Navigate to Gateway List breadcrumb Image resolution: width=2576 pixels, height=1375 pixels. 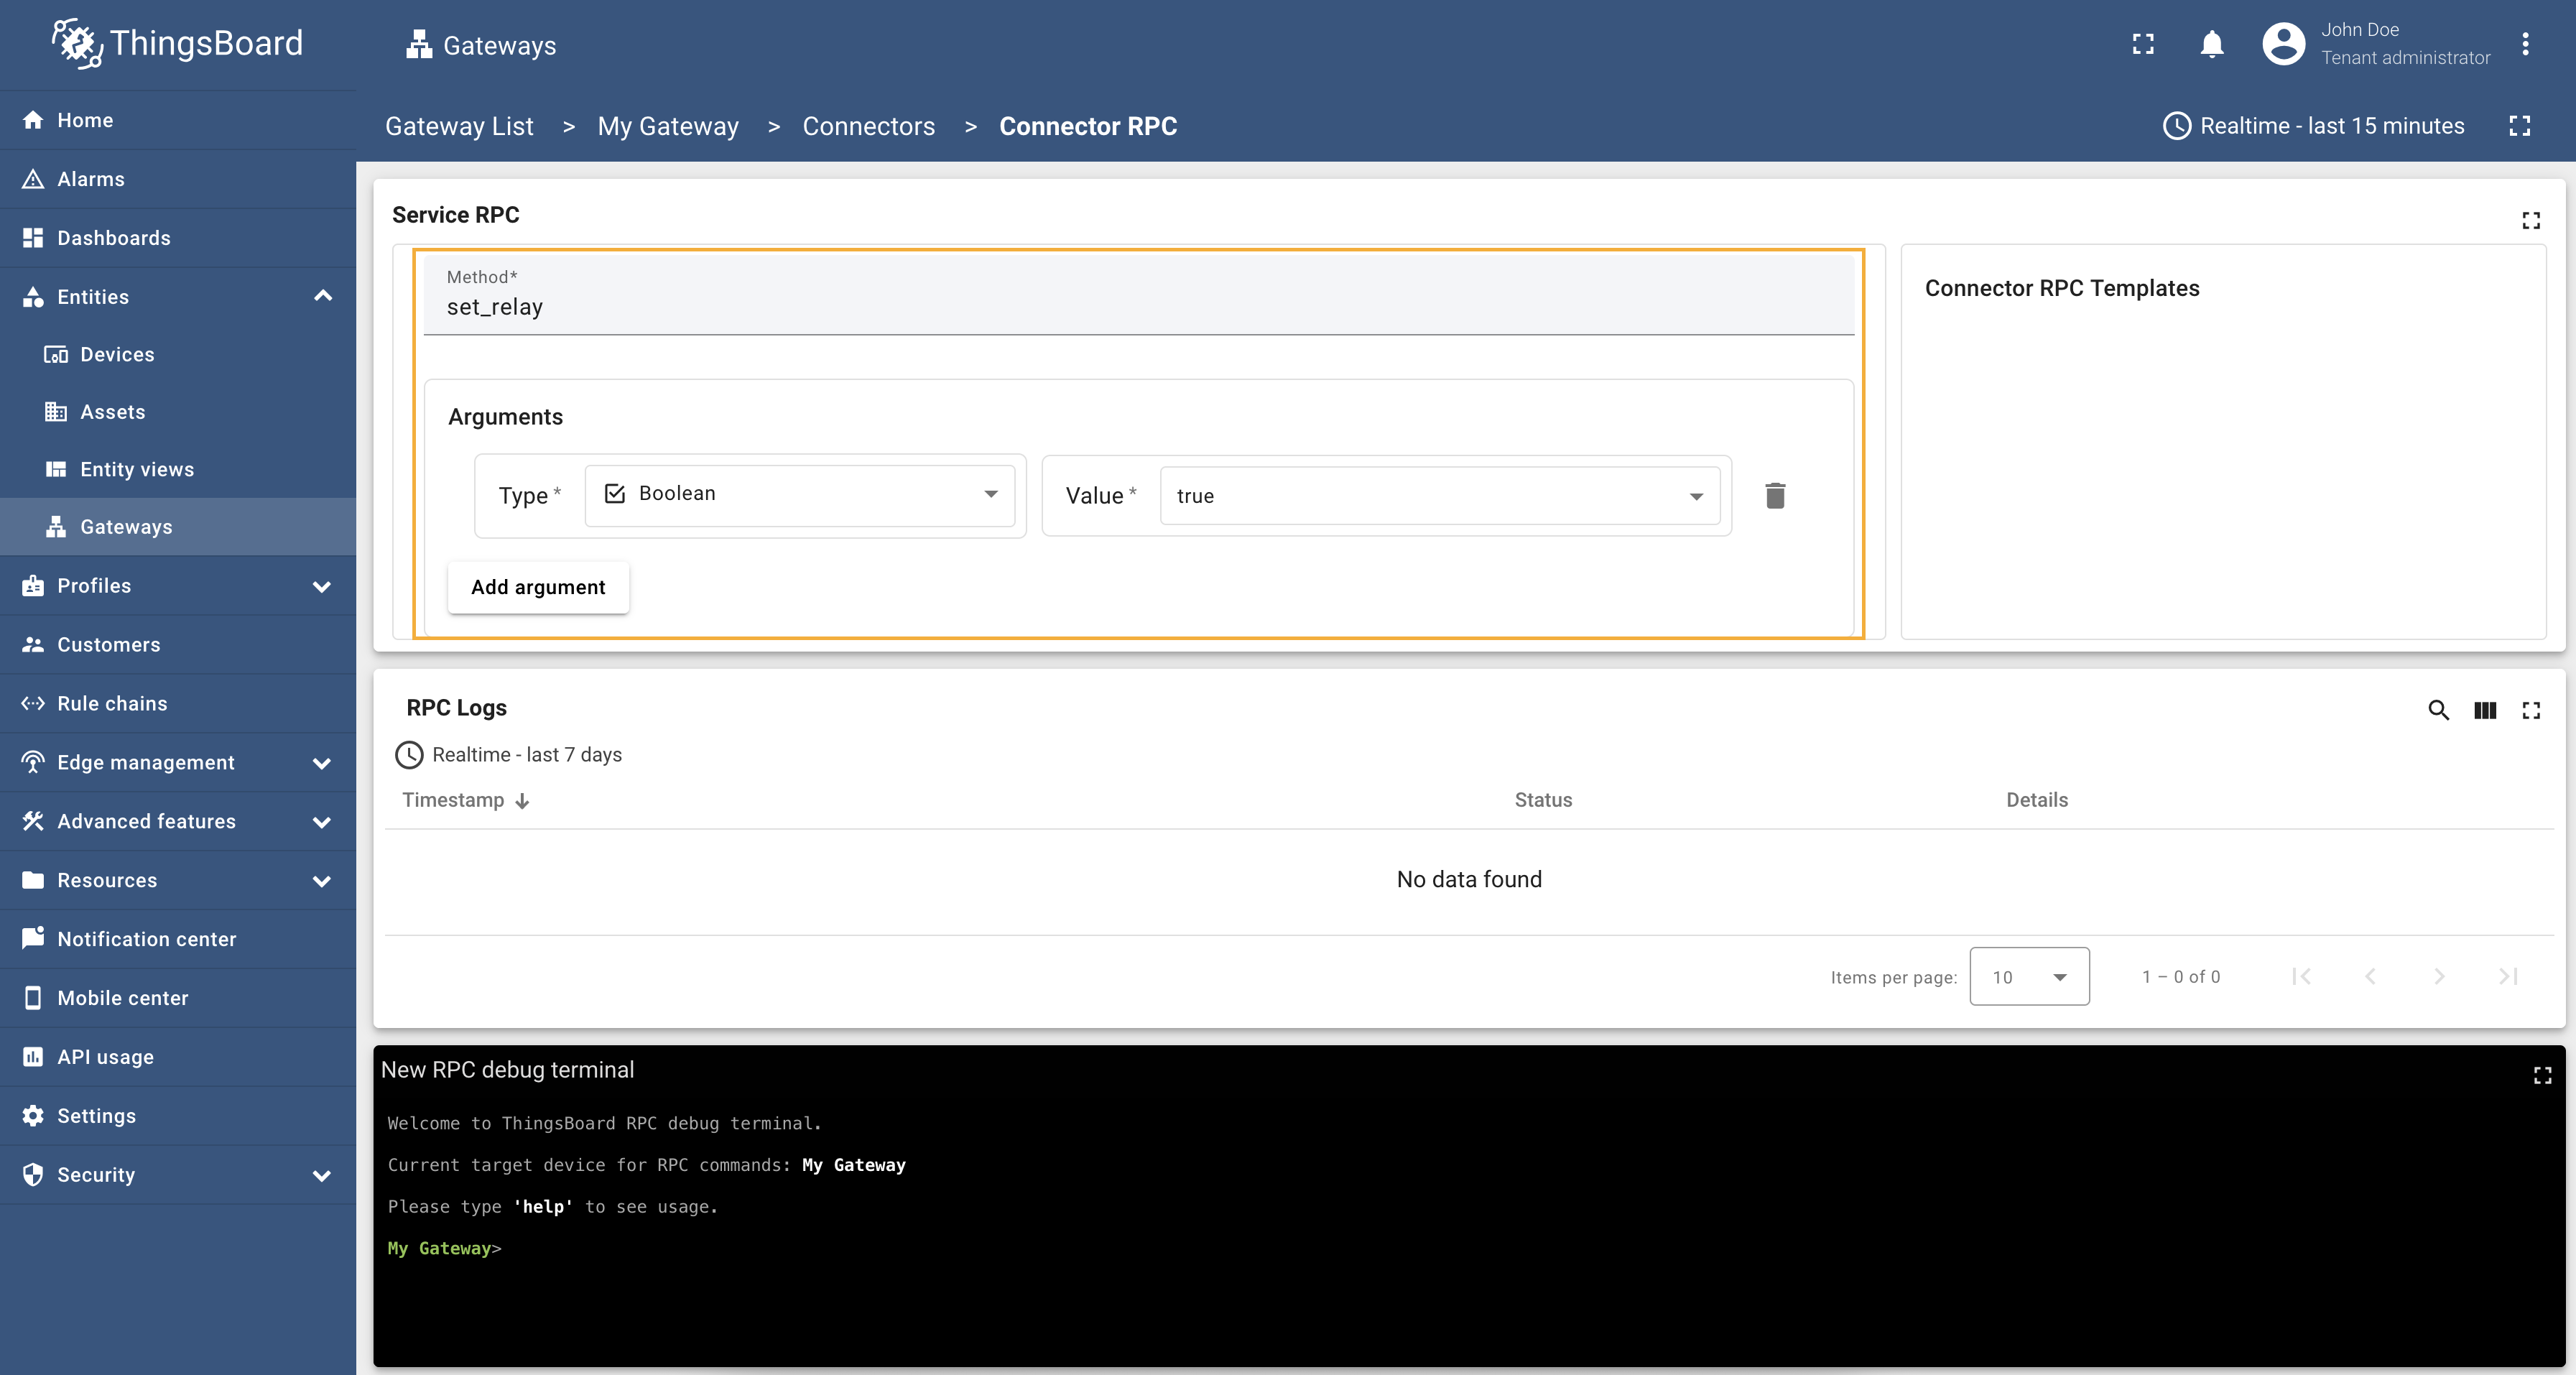coord(459,126)
